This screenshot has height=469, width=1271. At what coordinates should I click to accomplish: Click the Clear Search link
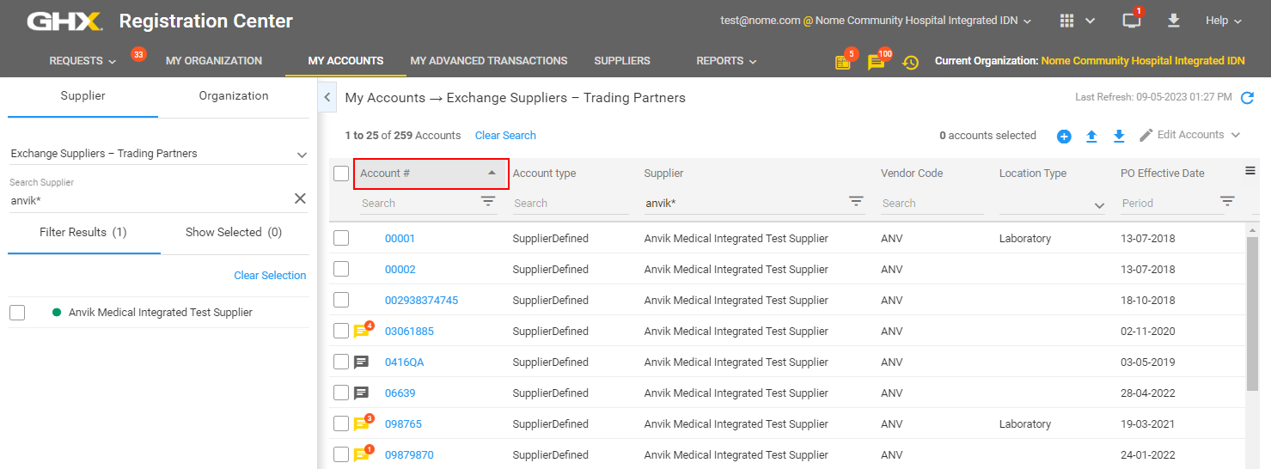[x=505, y=136]
